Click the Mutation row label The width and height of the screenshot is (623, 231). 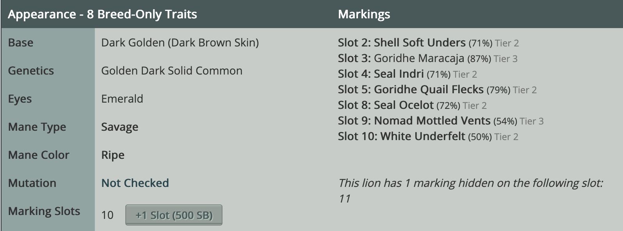pos(32,183)
